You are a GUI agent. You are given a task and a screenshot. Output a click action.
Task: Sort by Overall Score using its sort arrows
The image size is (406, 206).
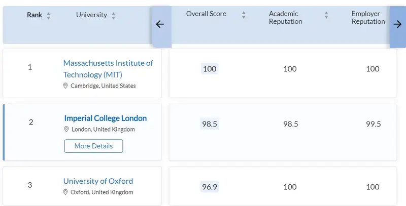click(x=244, y=15)
